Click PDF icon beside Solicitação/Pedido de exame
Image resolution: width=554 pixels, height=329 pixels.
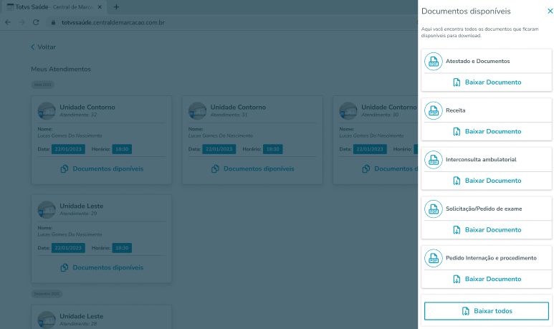[x=434, y=209]
